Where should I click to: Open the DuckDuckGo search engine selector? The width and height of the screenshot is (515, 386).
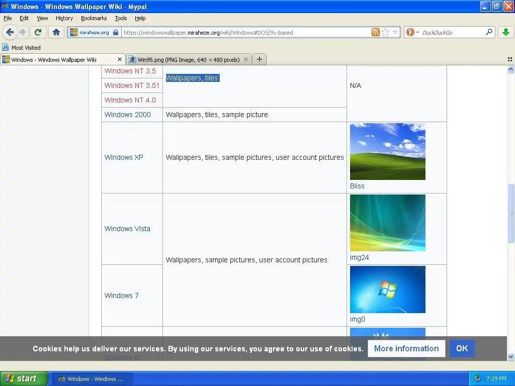coord(412,32)
